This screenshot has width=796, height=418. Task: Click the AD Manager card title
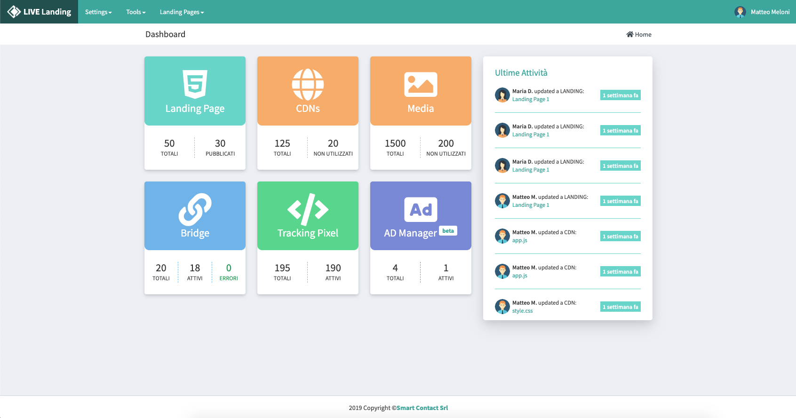click(x=410, y=233)
